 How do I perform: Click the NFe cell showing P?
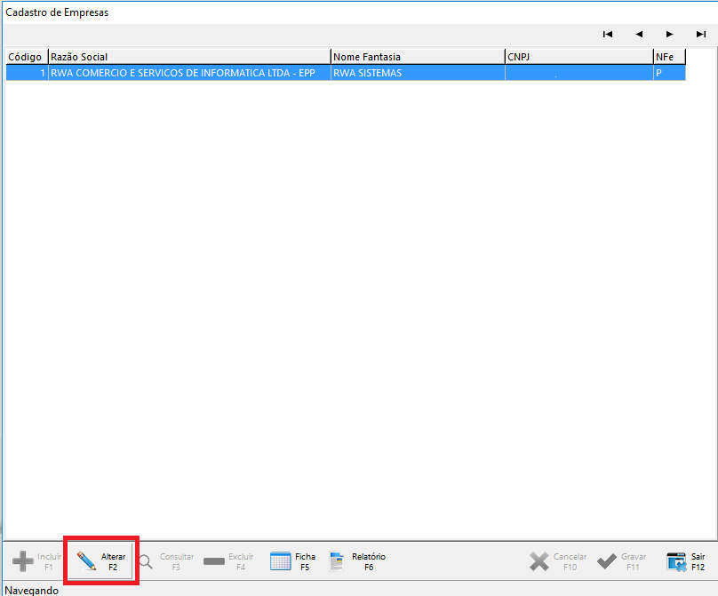(669, 73)
